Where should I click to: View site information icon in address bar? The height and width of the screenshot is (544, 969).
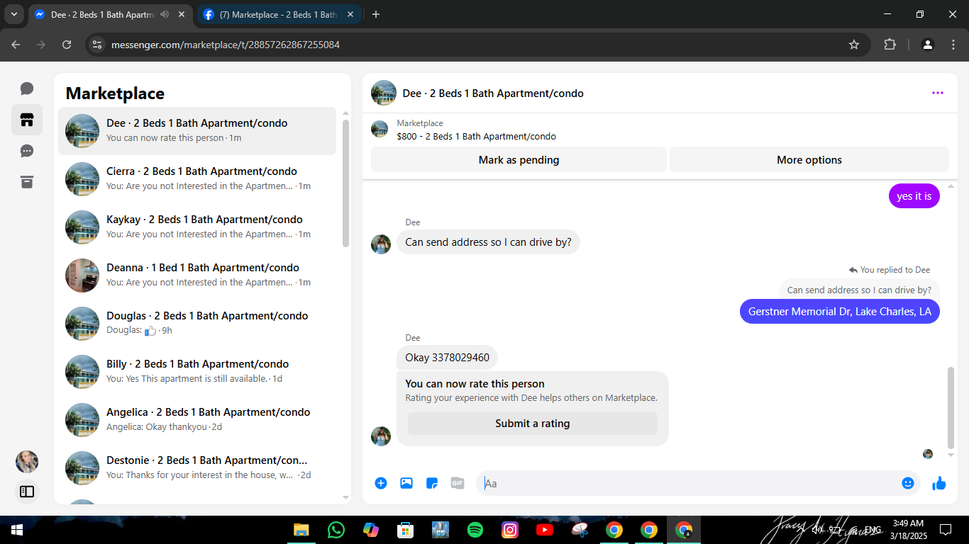(x=97, y=45)
